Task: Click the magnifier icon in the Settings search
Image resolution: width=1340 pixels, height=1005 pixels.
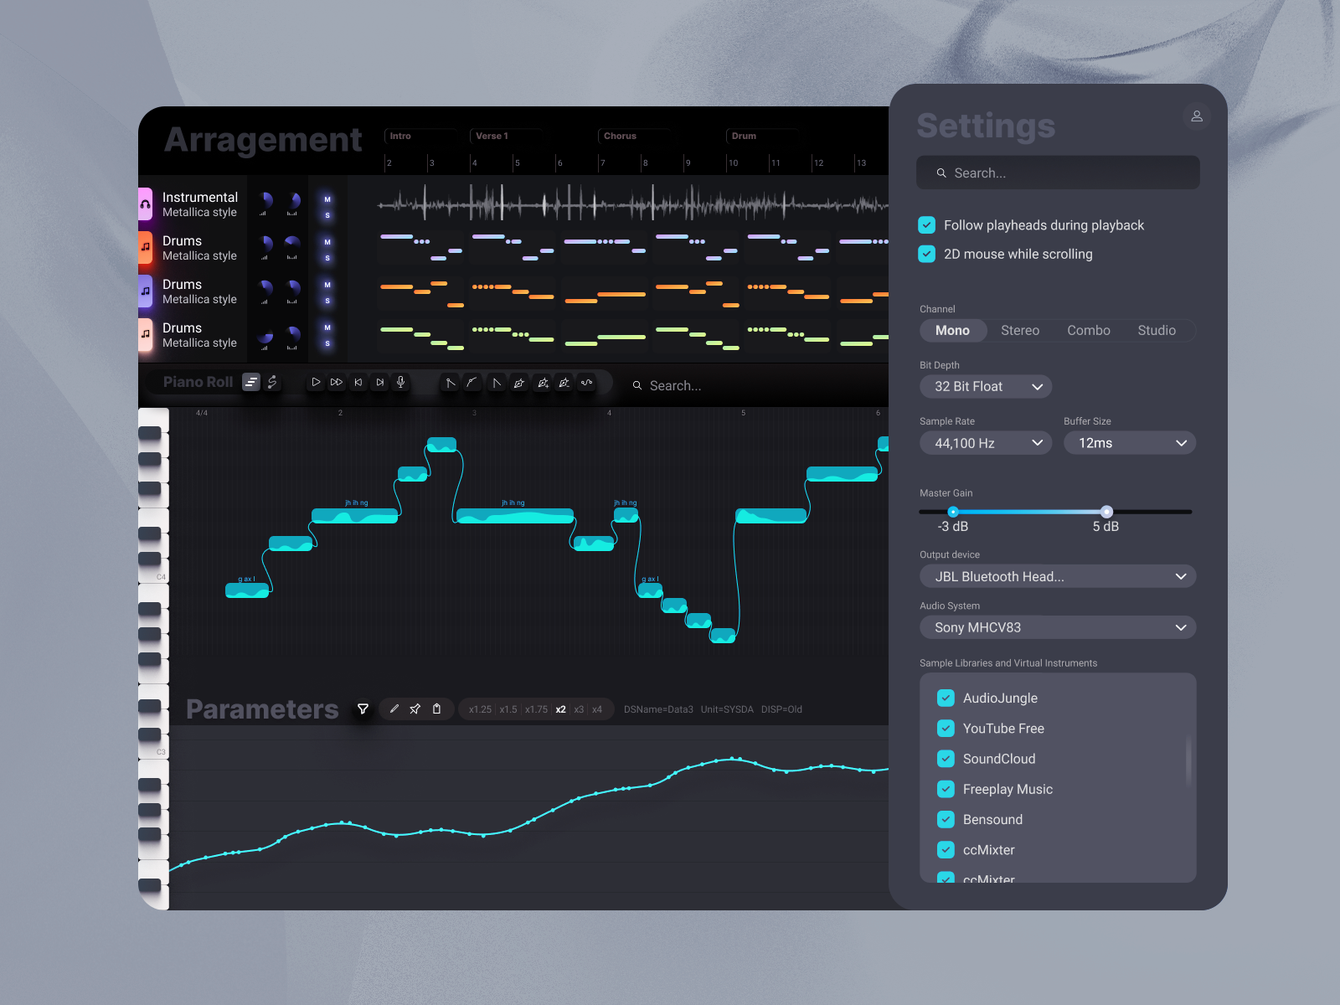Action: click(x=941, y=173)
